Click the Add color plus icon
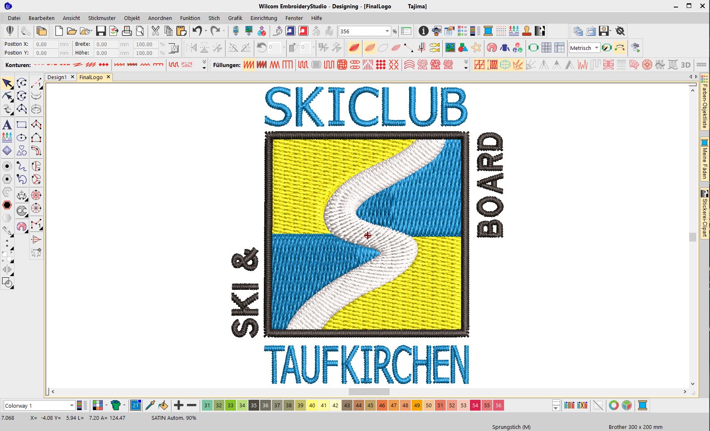This screenshot has height=431, width=710. click(x=179, y=405)
